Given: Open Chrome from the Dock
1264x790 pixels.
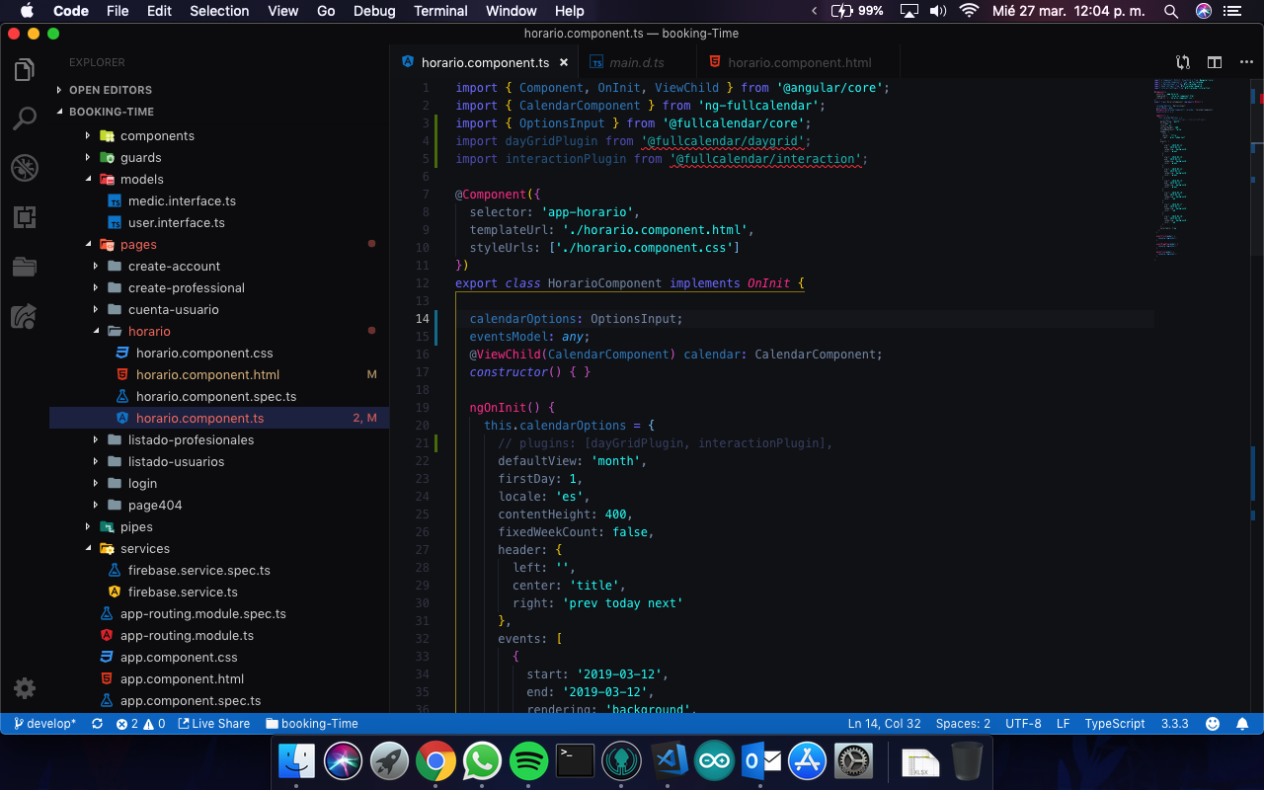Looking at the screenshot, I should pos(436,760).
